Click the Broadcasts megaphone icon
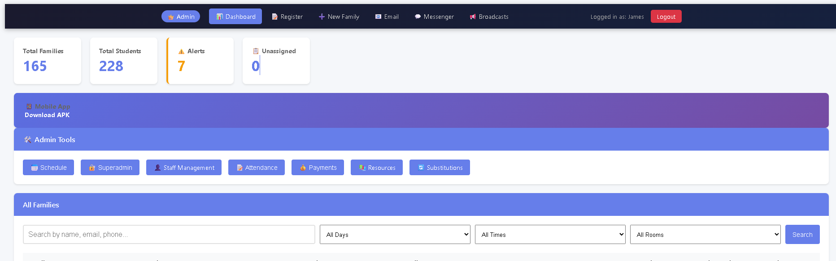836x261 pixels. (473, 17)
